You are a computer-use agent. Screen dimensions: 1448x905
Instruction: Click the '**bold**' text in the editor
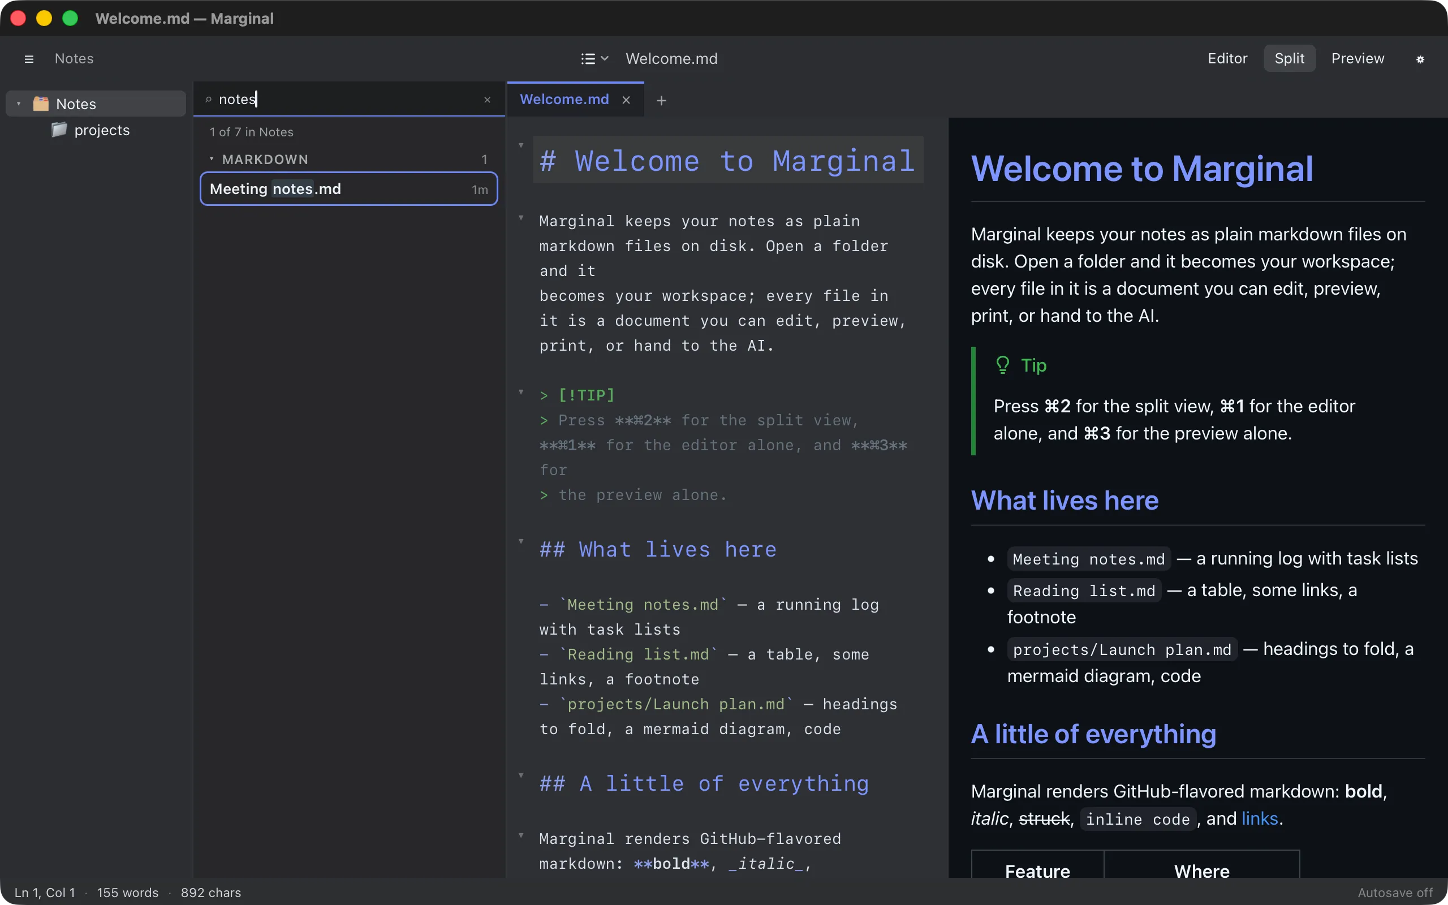[x=671, y=864]
